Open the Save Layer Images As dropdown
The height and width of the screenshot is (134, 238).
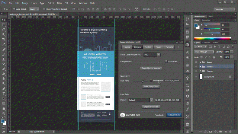(152, 55)
